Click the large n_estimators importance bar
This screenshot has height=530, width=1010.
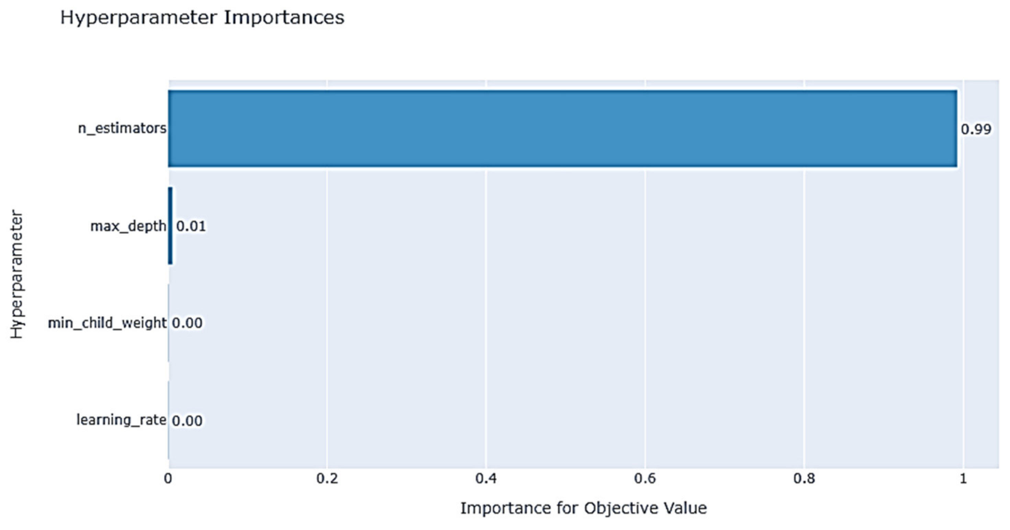click(562, 129)
